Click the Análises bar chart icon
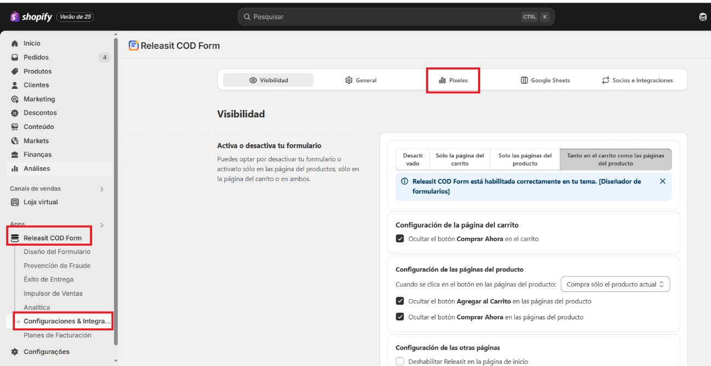Image resolution: width=711 pixels, height=366 pixels. [15, 168]
